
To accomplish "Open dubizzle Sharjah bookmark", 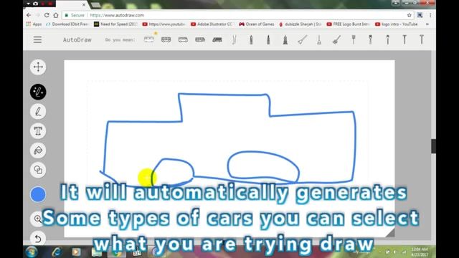I will [x=301, y=24].
